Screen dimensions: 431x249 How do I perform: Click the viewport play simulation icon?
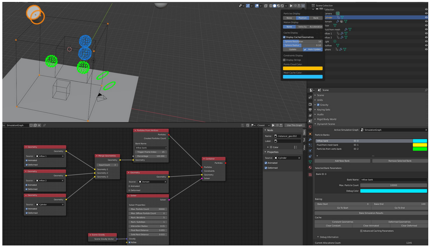point(291,6)
